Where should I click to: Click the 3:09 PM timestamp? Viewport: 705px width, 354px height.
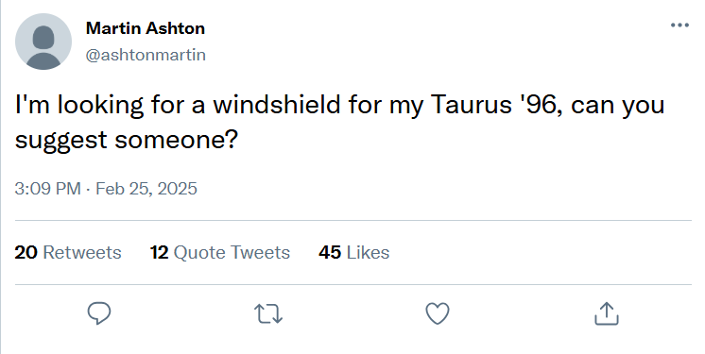(x=47, y=188)
